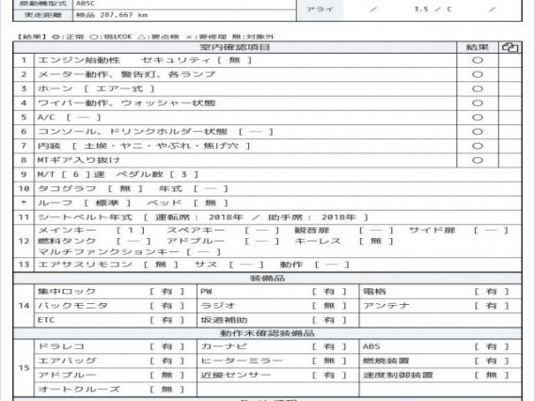Select result circle for エンジン始動性 row
The height and width of the screenshot is (401, 535).
478,60
